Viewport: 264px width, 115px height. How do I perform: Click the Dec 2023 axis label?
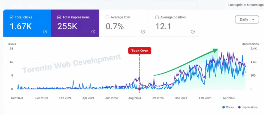click(42, 98)
